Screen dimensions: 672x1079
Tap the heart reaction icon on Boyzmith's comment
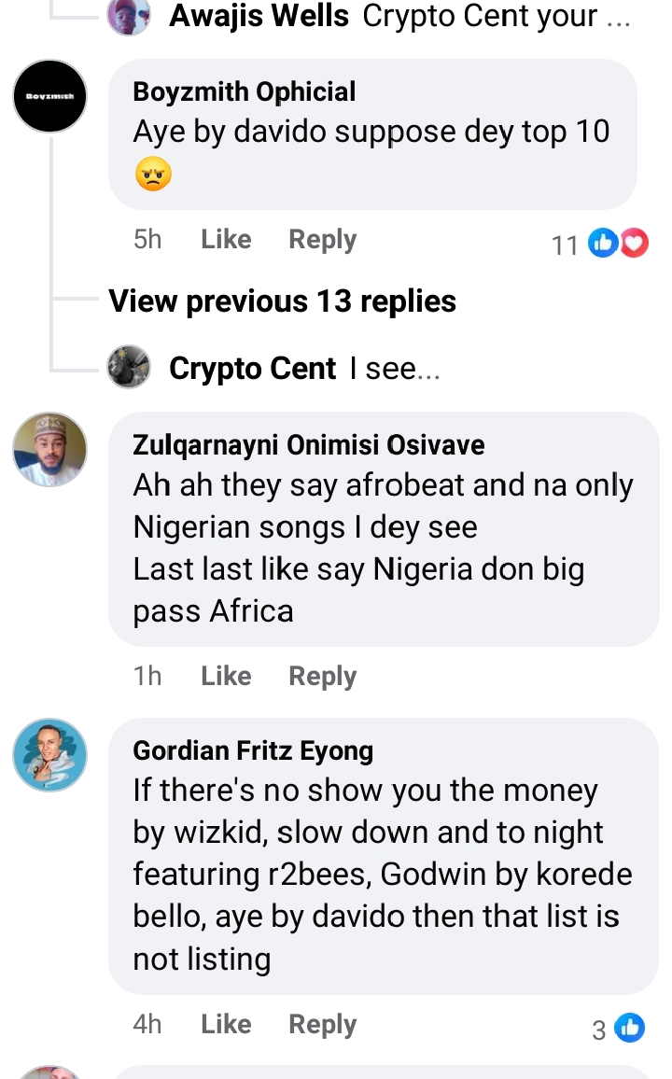coord(635,245)
